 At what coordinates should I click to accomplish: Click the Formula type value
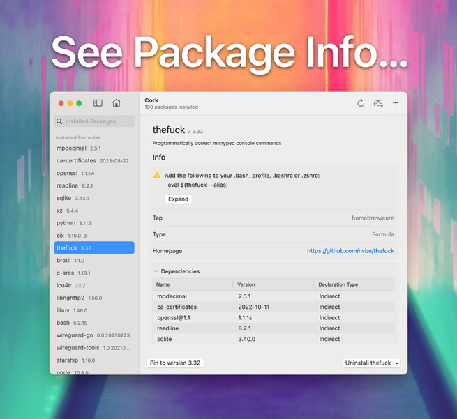(382, 234)
